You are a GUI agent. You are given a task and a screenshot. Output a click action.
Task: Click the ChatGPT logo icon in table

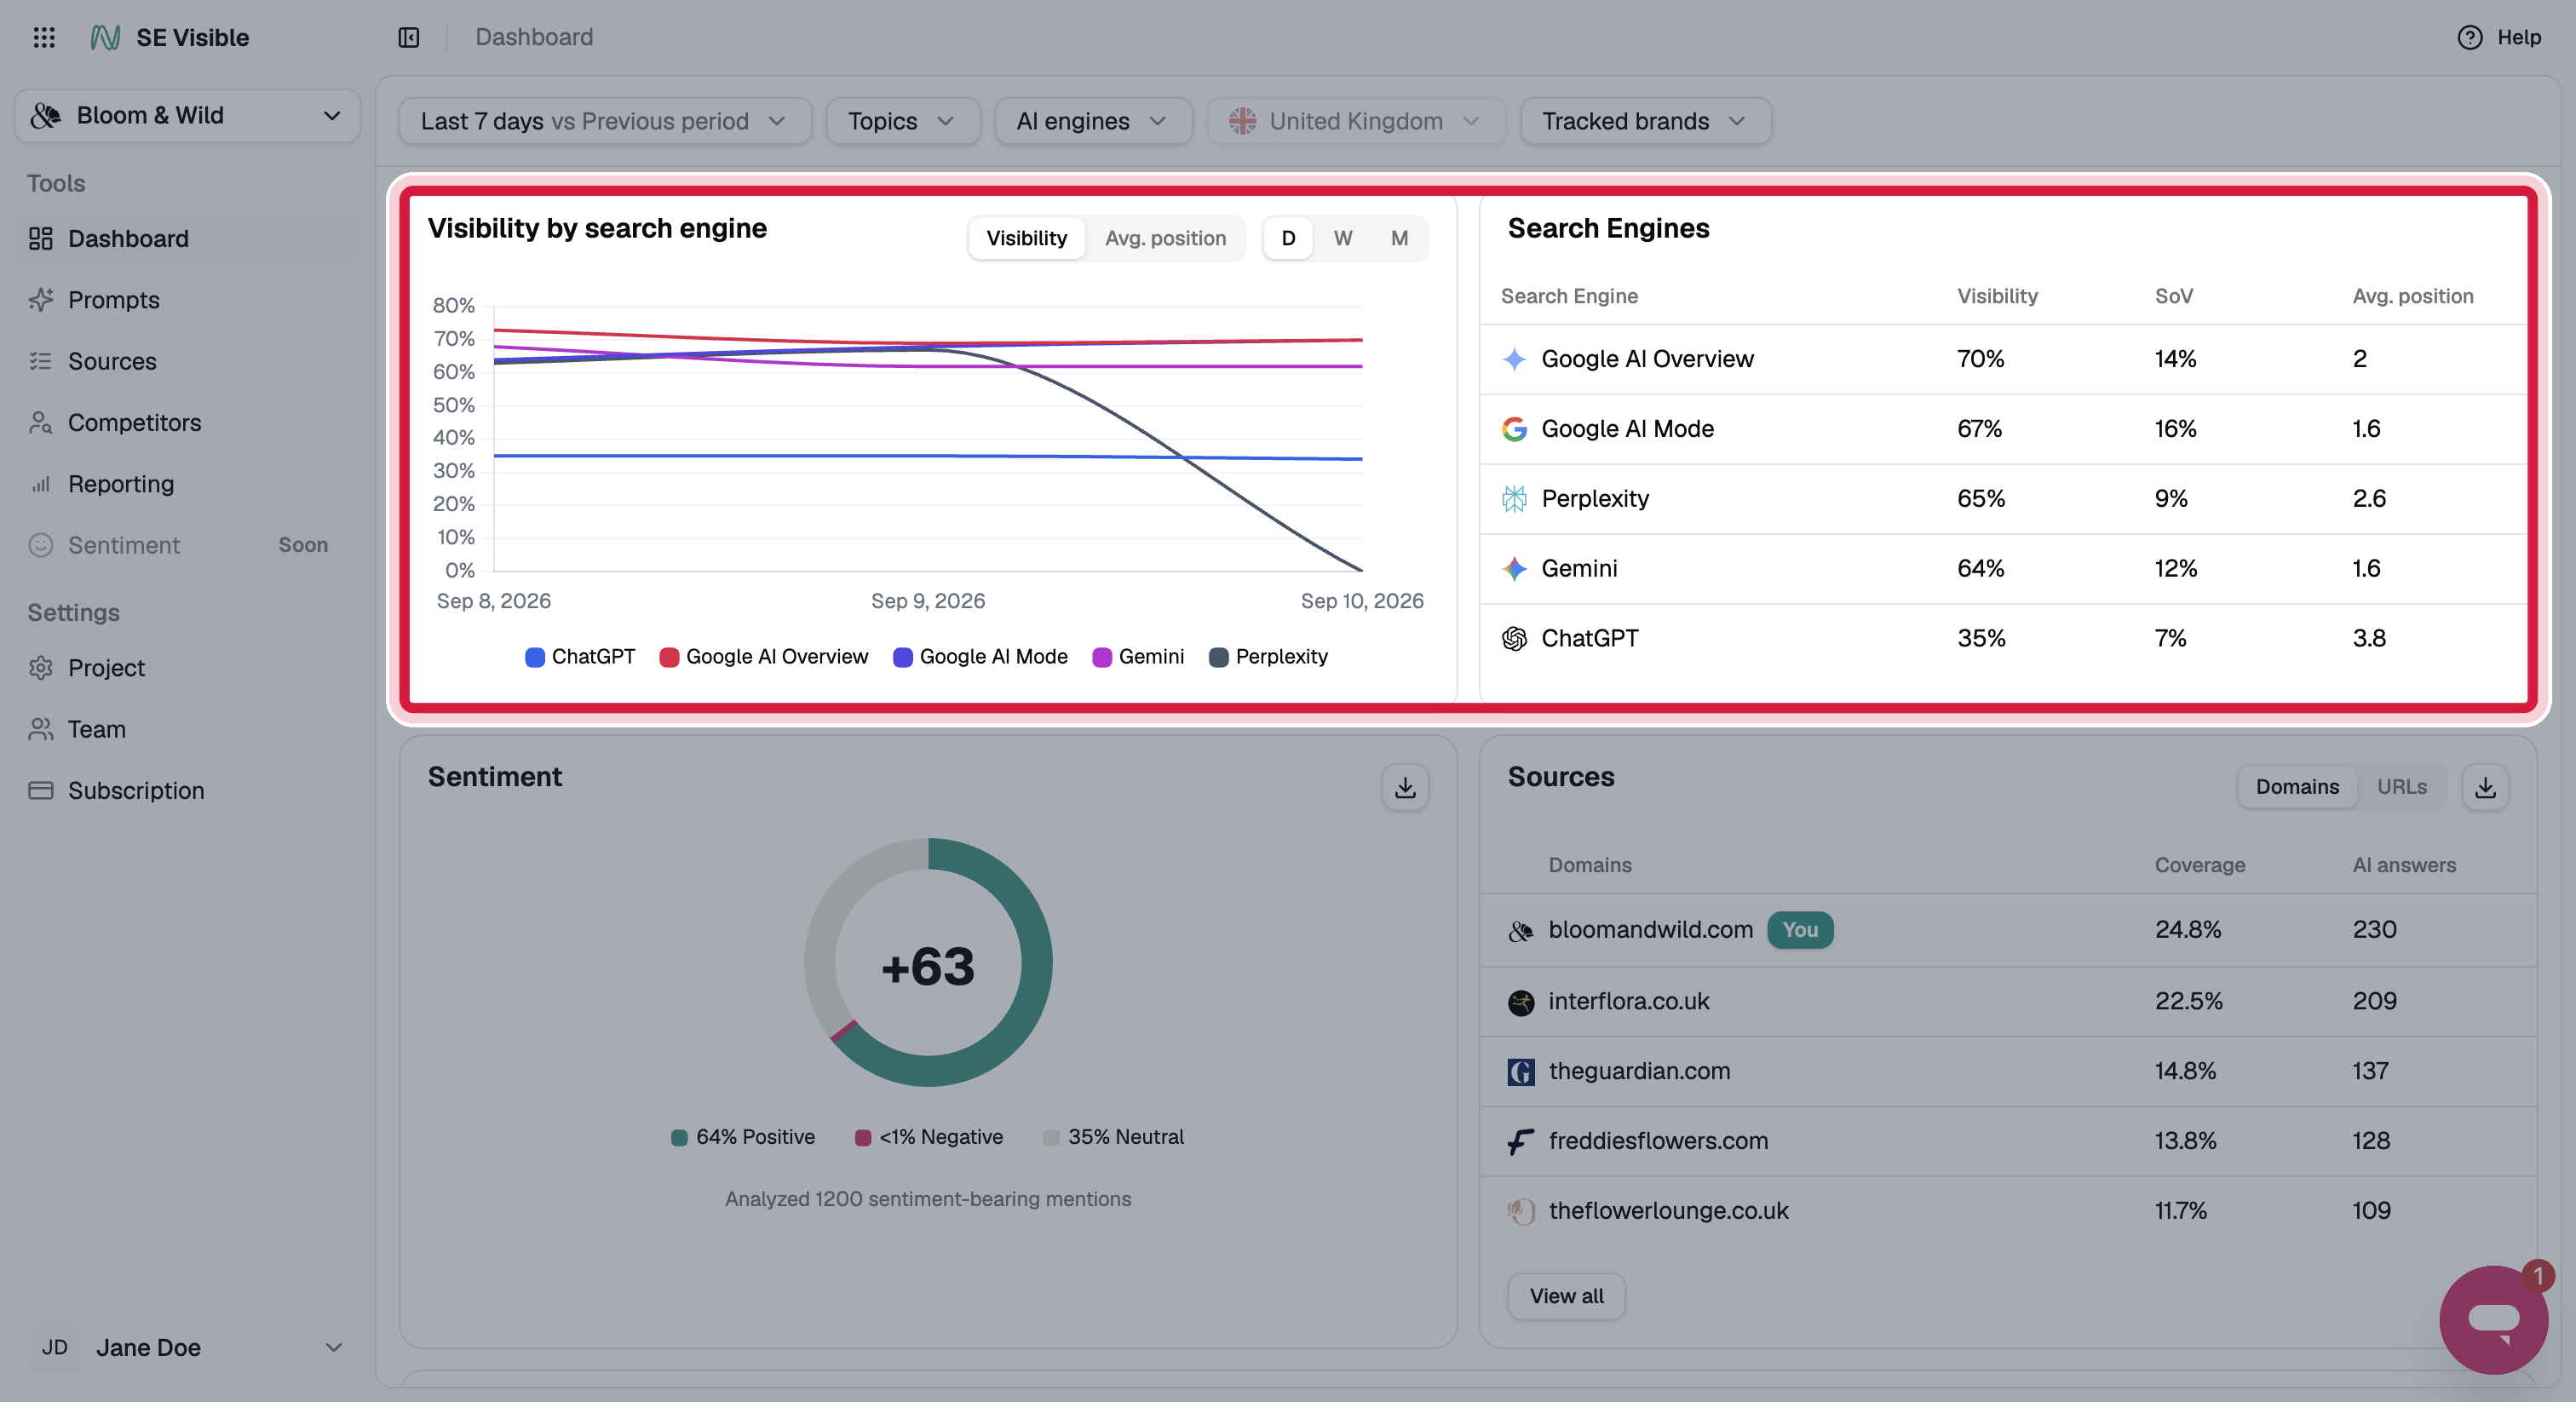[1514, 638]
